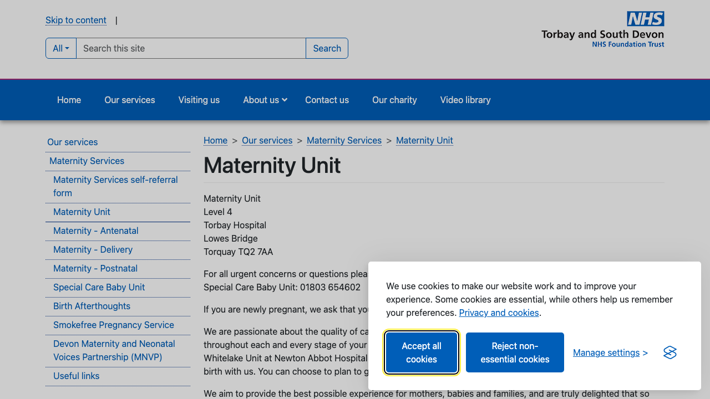Open the Smokefree Pregnancy Service page
This screenshot has height=399, width=710.
tap(113, 325)
